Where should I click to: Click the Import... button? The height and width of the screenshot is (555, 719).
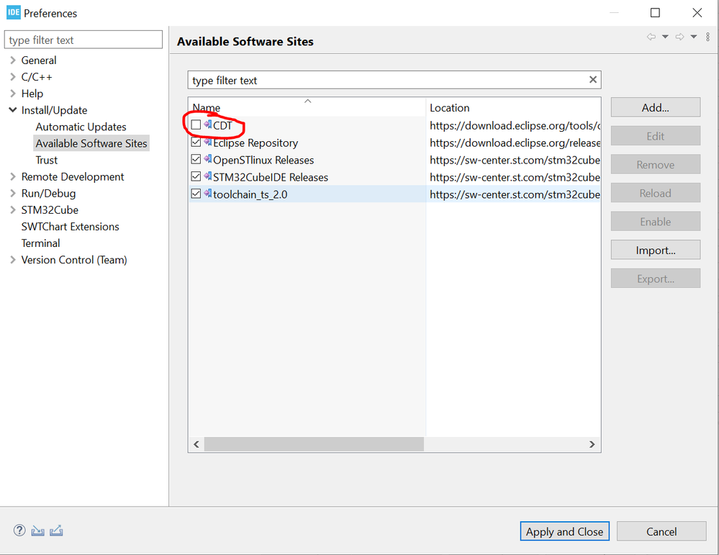tap(655, 250)
